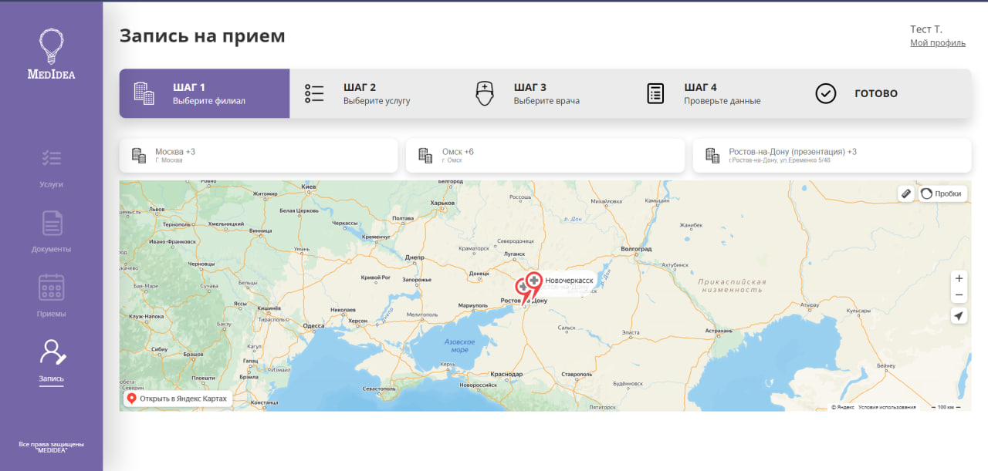988x471 pixels.
Task: Choose the Омск +6 branch card
Action: coord(545,155)
